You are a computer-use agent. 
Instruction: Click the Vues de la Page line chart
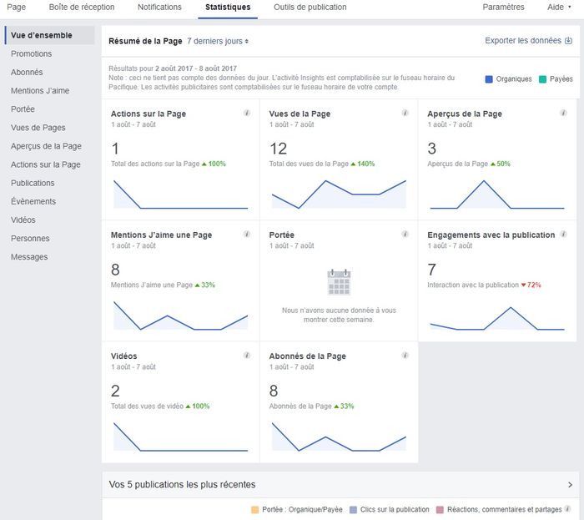(x=339, y=194)
